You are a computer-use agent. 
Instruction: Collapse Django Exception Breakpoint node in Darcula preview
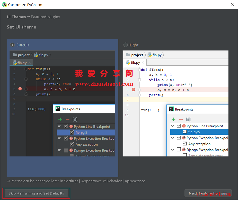59,150
